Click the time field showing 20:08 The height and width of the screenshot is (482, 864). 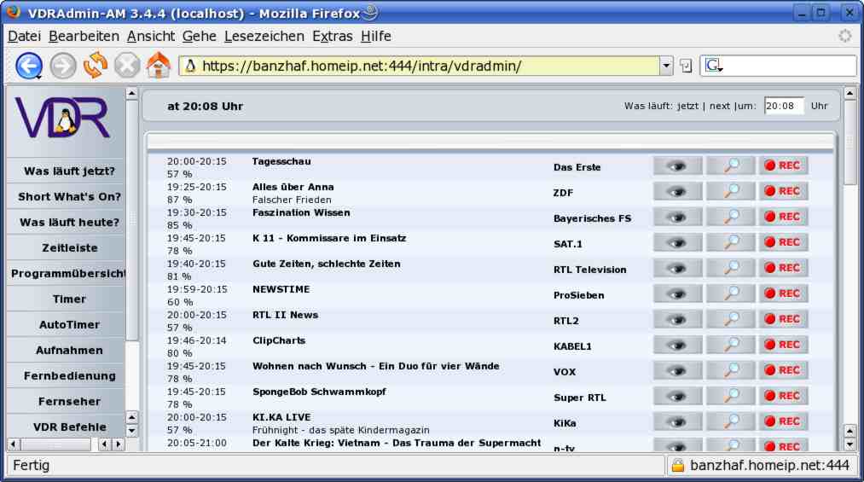(x=784, y=106)
